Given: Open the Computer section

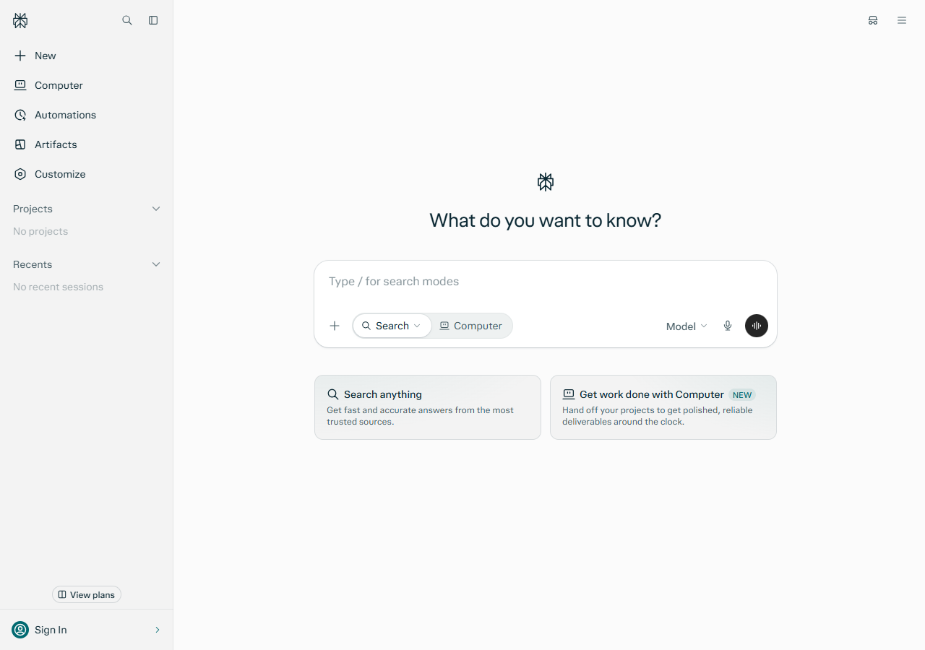Looking at the screenshot, I should [87, 85].
